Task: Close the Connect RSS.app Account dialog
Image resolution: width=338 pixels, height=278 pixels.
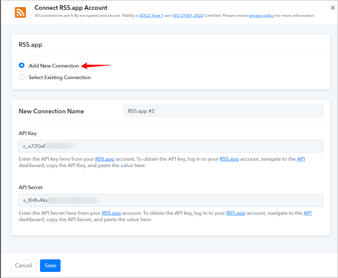Action: [332, 8]
